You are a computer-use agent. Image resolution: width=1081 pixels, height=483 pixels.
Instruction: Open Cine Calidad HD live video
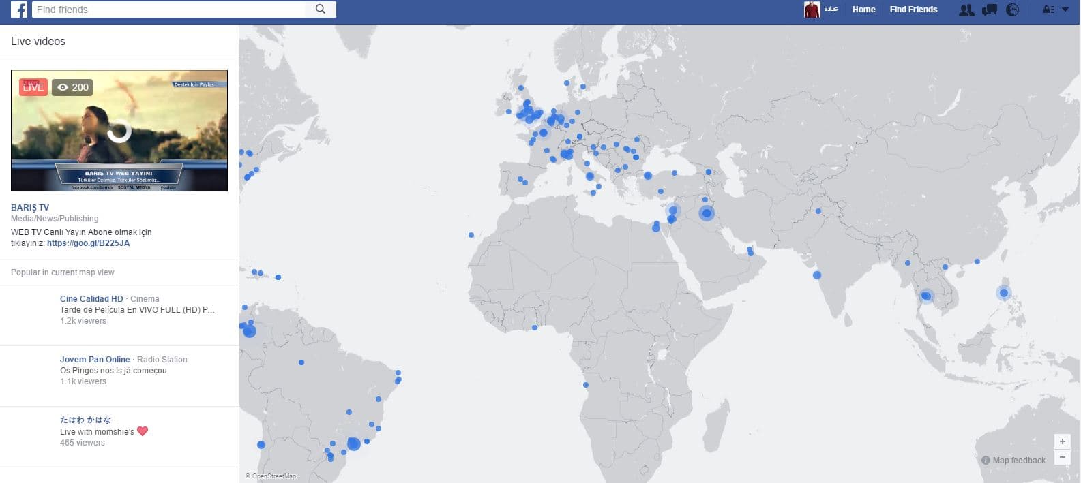91,299
